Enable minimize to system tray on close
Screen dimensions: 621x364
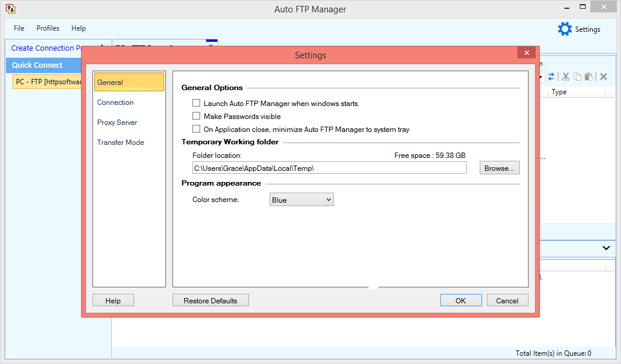(196, 129)
